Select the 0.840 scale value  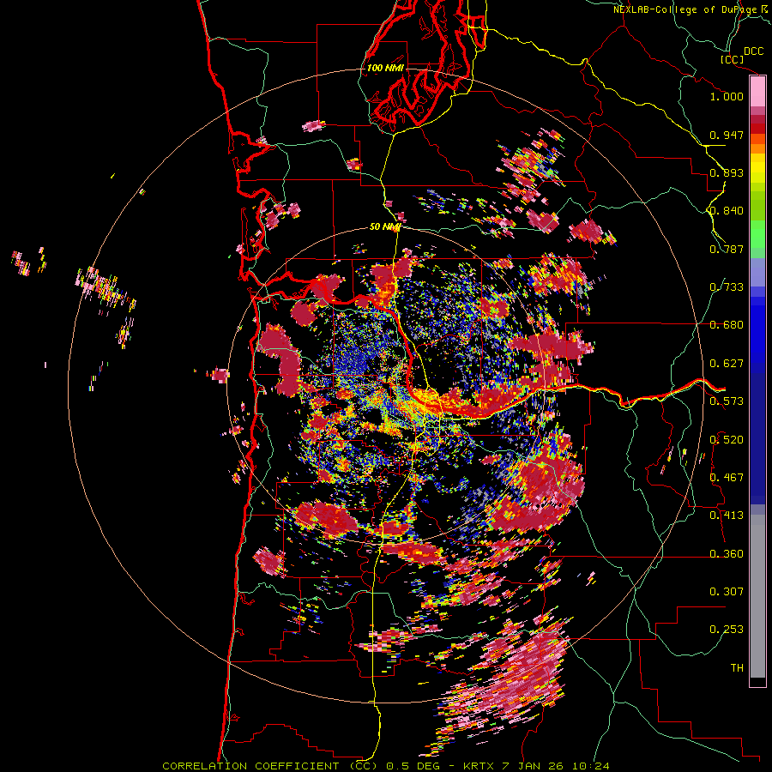coord(727,211)
